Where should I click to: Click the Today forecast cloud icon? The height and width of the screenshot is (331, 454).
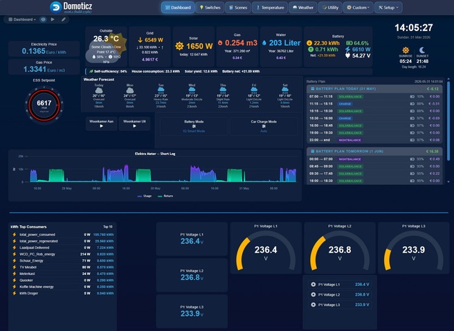[99, 91]
